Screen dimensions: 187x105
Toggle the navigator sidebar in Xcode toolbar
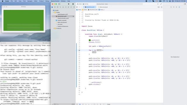coord(59,4)
